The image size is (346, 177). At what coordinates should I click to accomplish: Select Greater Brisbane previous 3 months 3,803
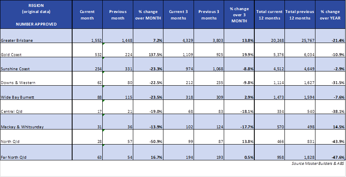click(x=209, y=36)
